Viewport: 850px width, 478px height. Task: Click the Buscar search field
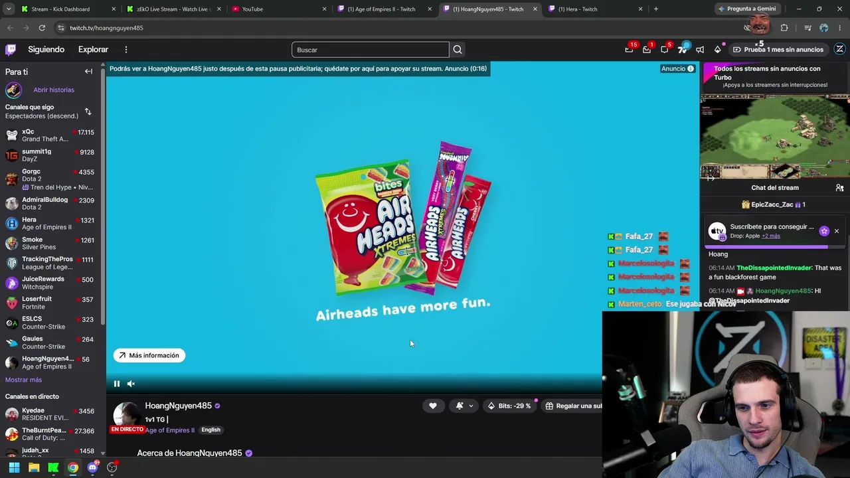pyautogui.click(x=371, y=50)
